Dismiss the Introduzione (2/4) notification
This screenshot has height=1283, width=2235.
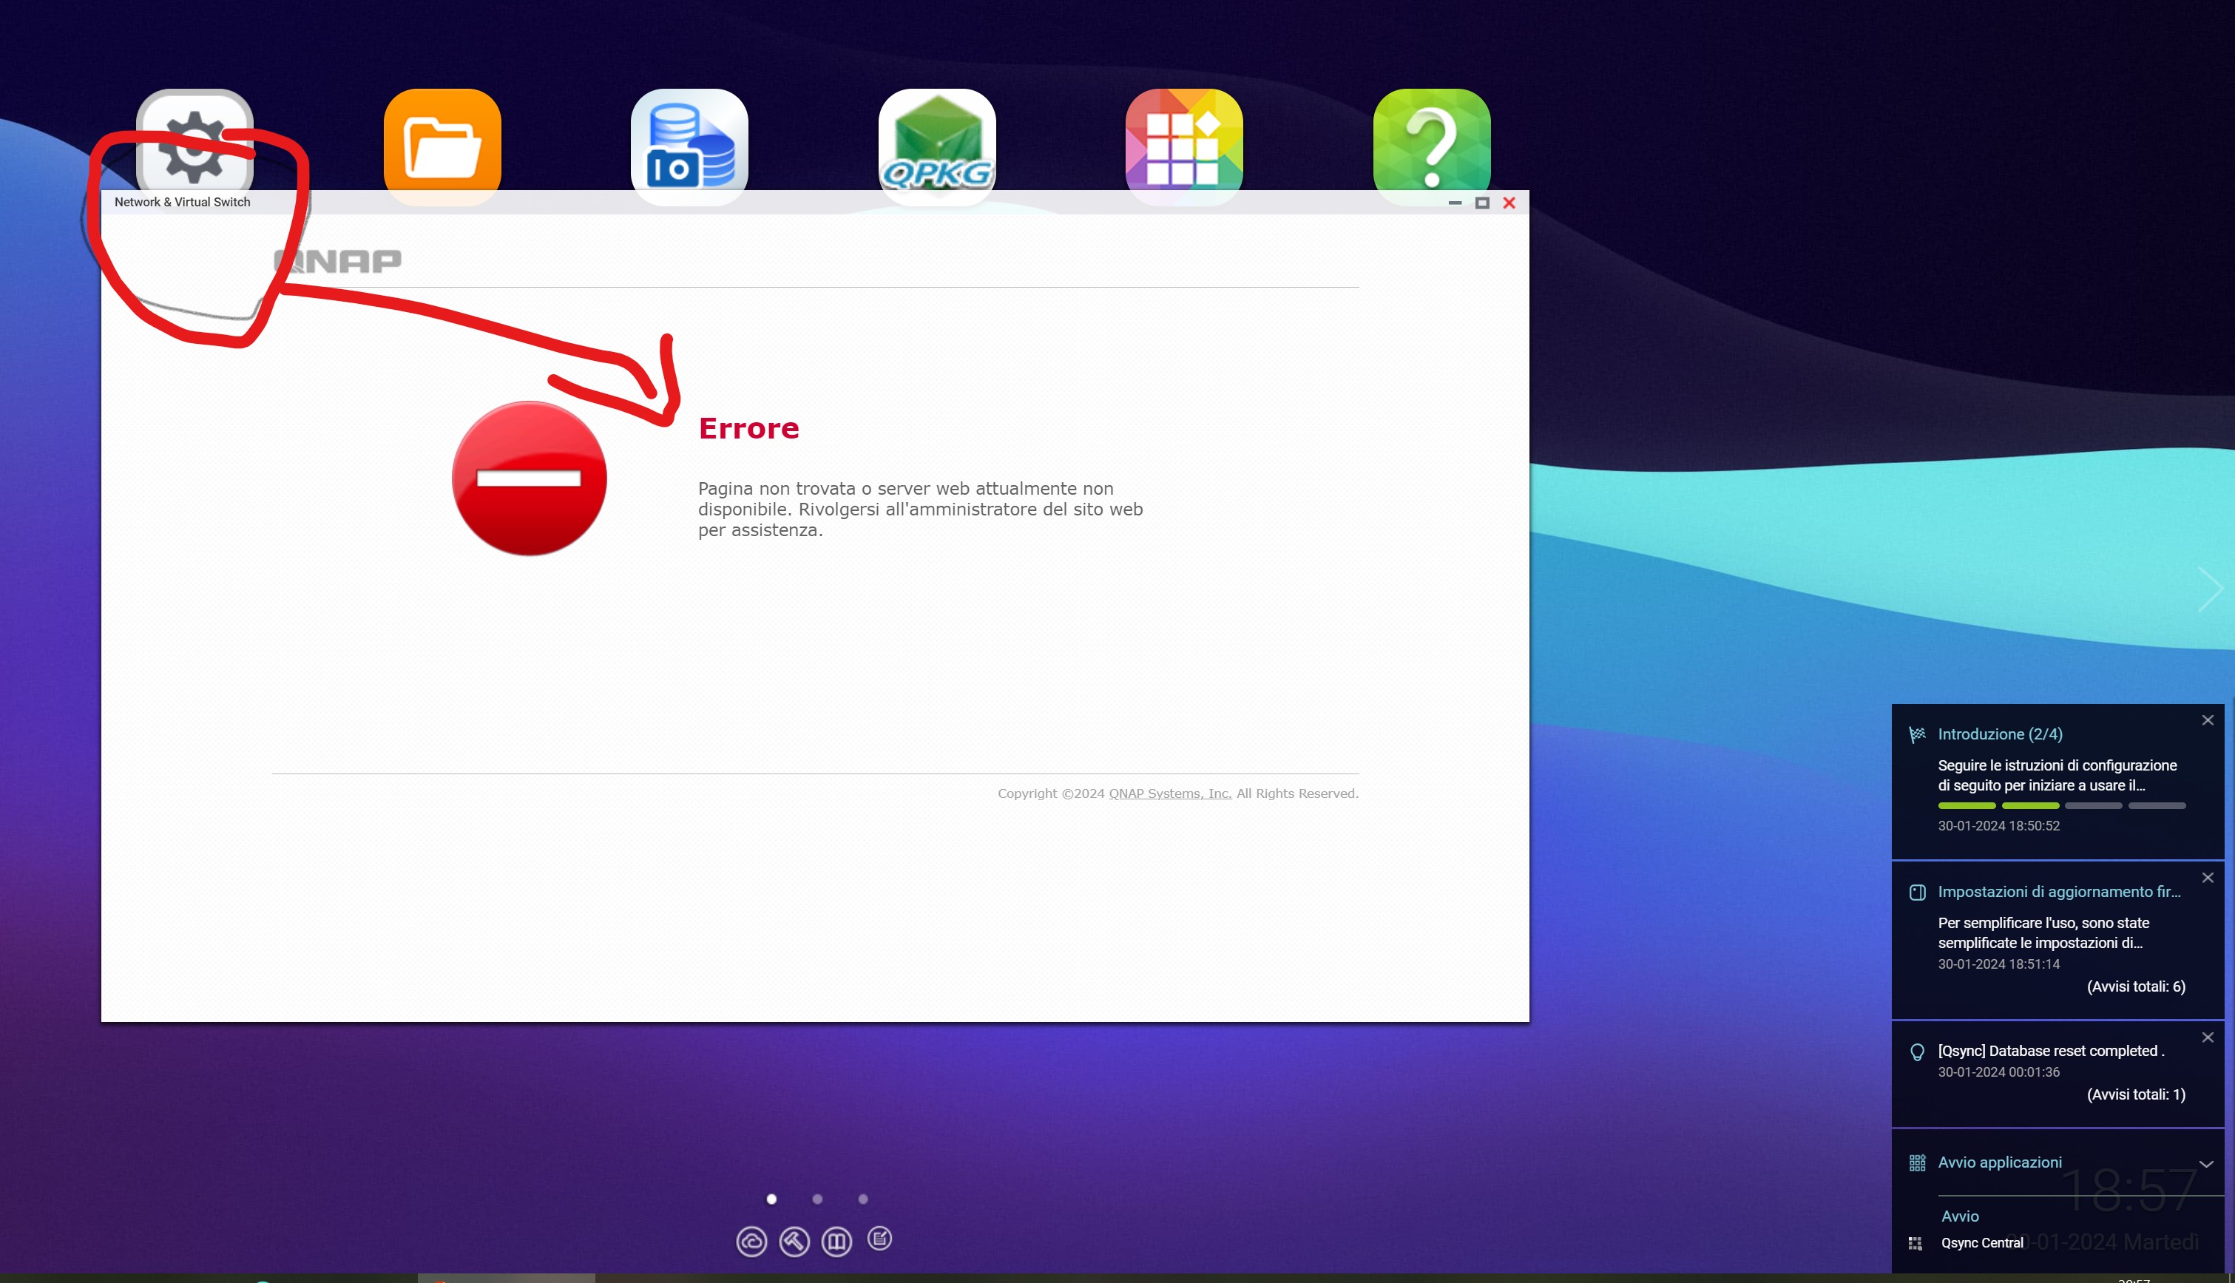point(2208,720)
